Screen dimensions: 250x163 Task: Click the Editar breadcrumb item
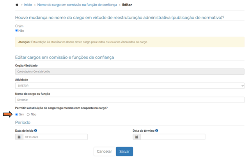click(128, 5)
